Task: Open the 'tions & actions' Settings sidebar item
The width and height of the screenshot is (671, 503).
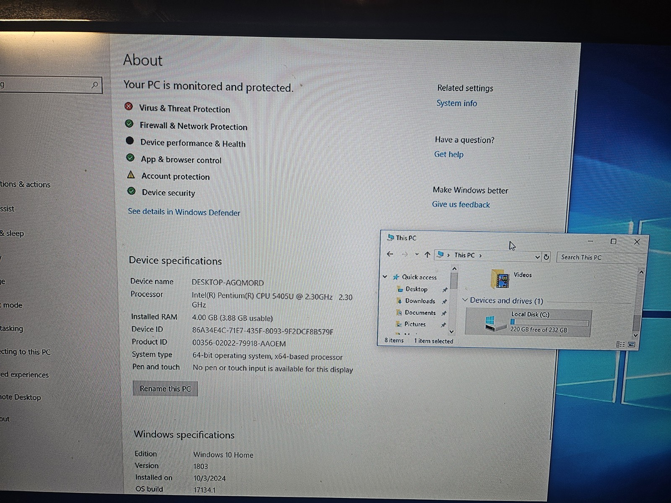Action: 25,184
